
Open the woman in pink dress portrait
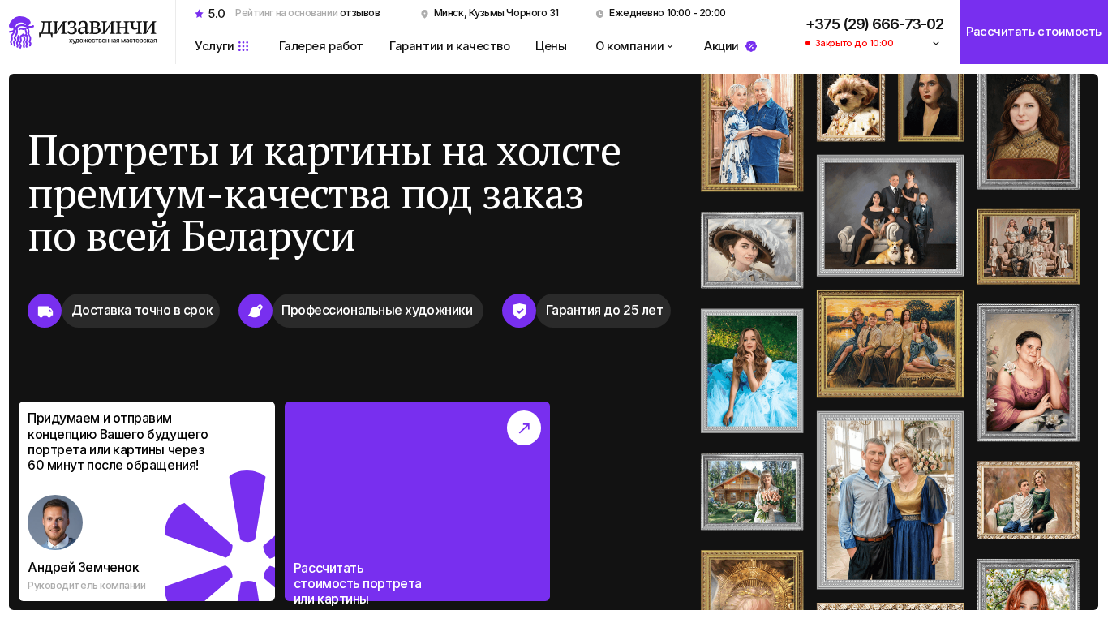pos(1028,373)
